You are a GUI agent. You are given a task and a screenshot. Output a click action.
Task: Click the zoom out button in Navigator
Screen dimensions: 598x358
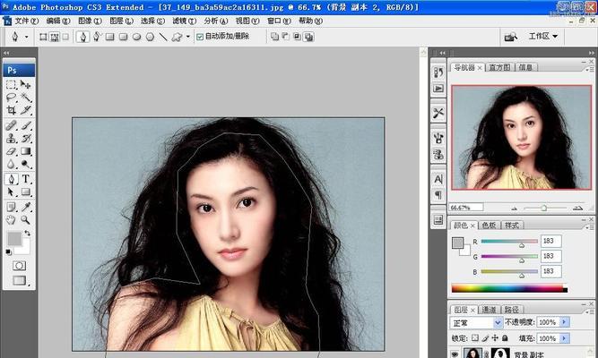point(514,208)
